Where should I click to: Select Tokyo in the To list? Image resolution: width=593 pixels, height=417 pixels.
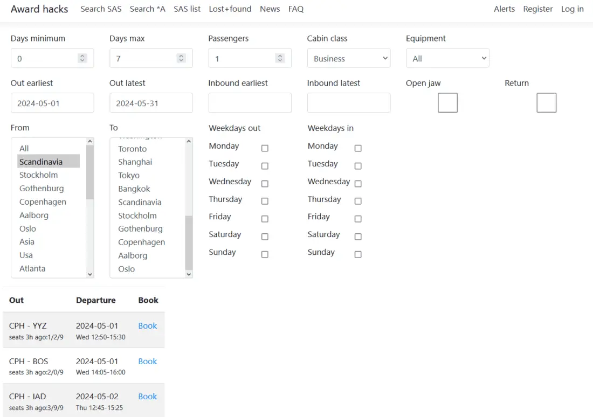tap(129, 175)
